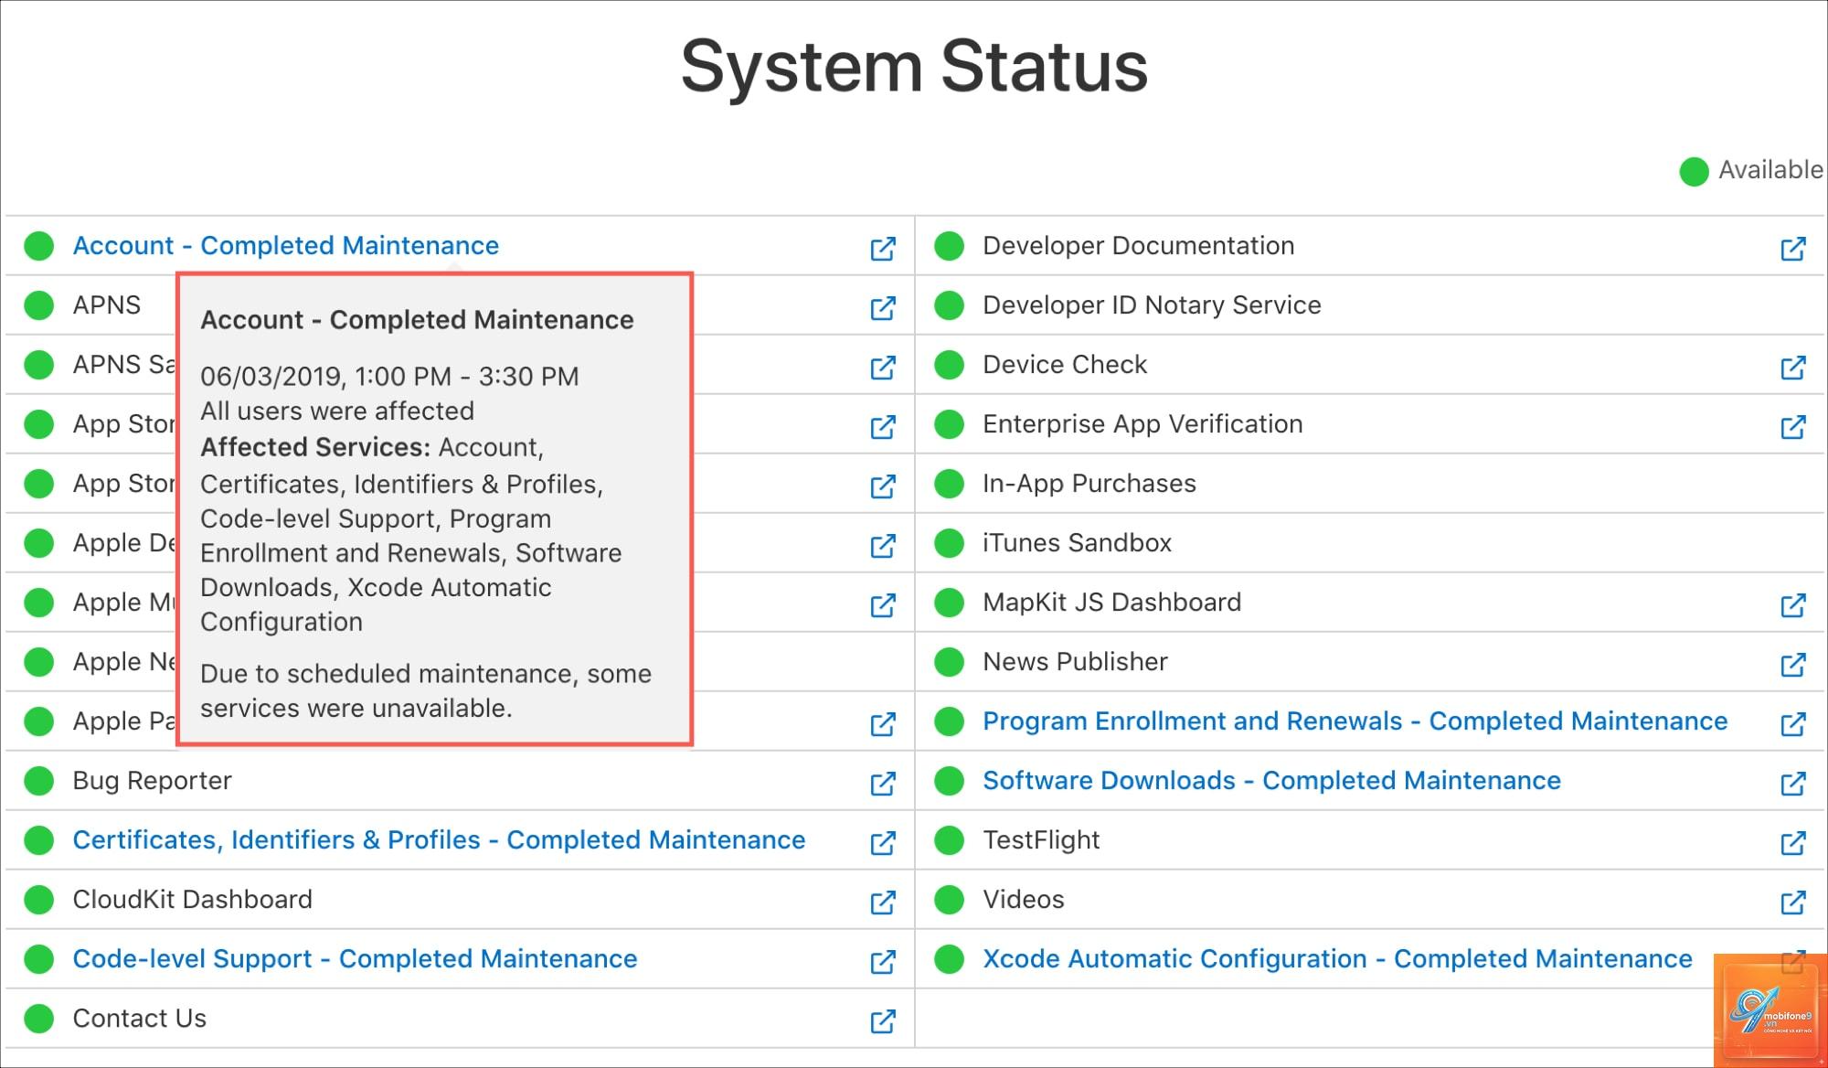The width and height of the screenshot is (1828, 1068).
Task: Select the Developer ID Notary Service text
Action: [x=1152, y=305]
